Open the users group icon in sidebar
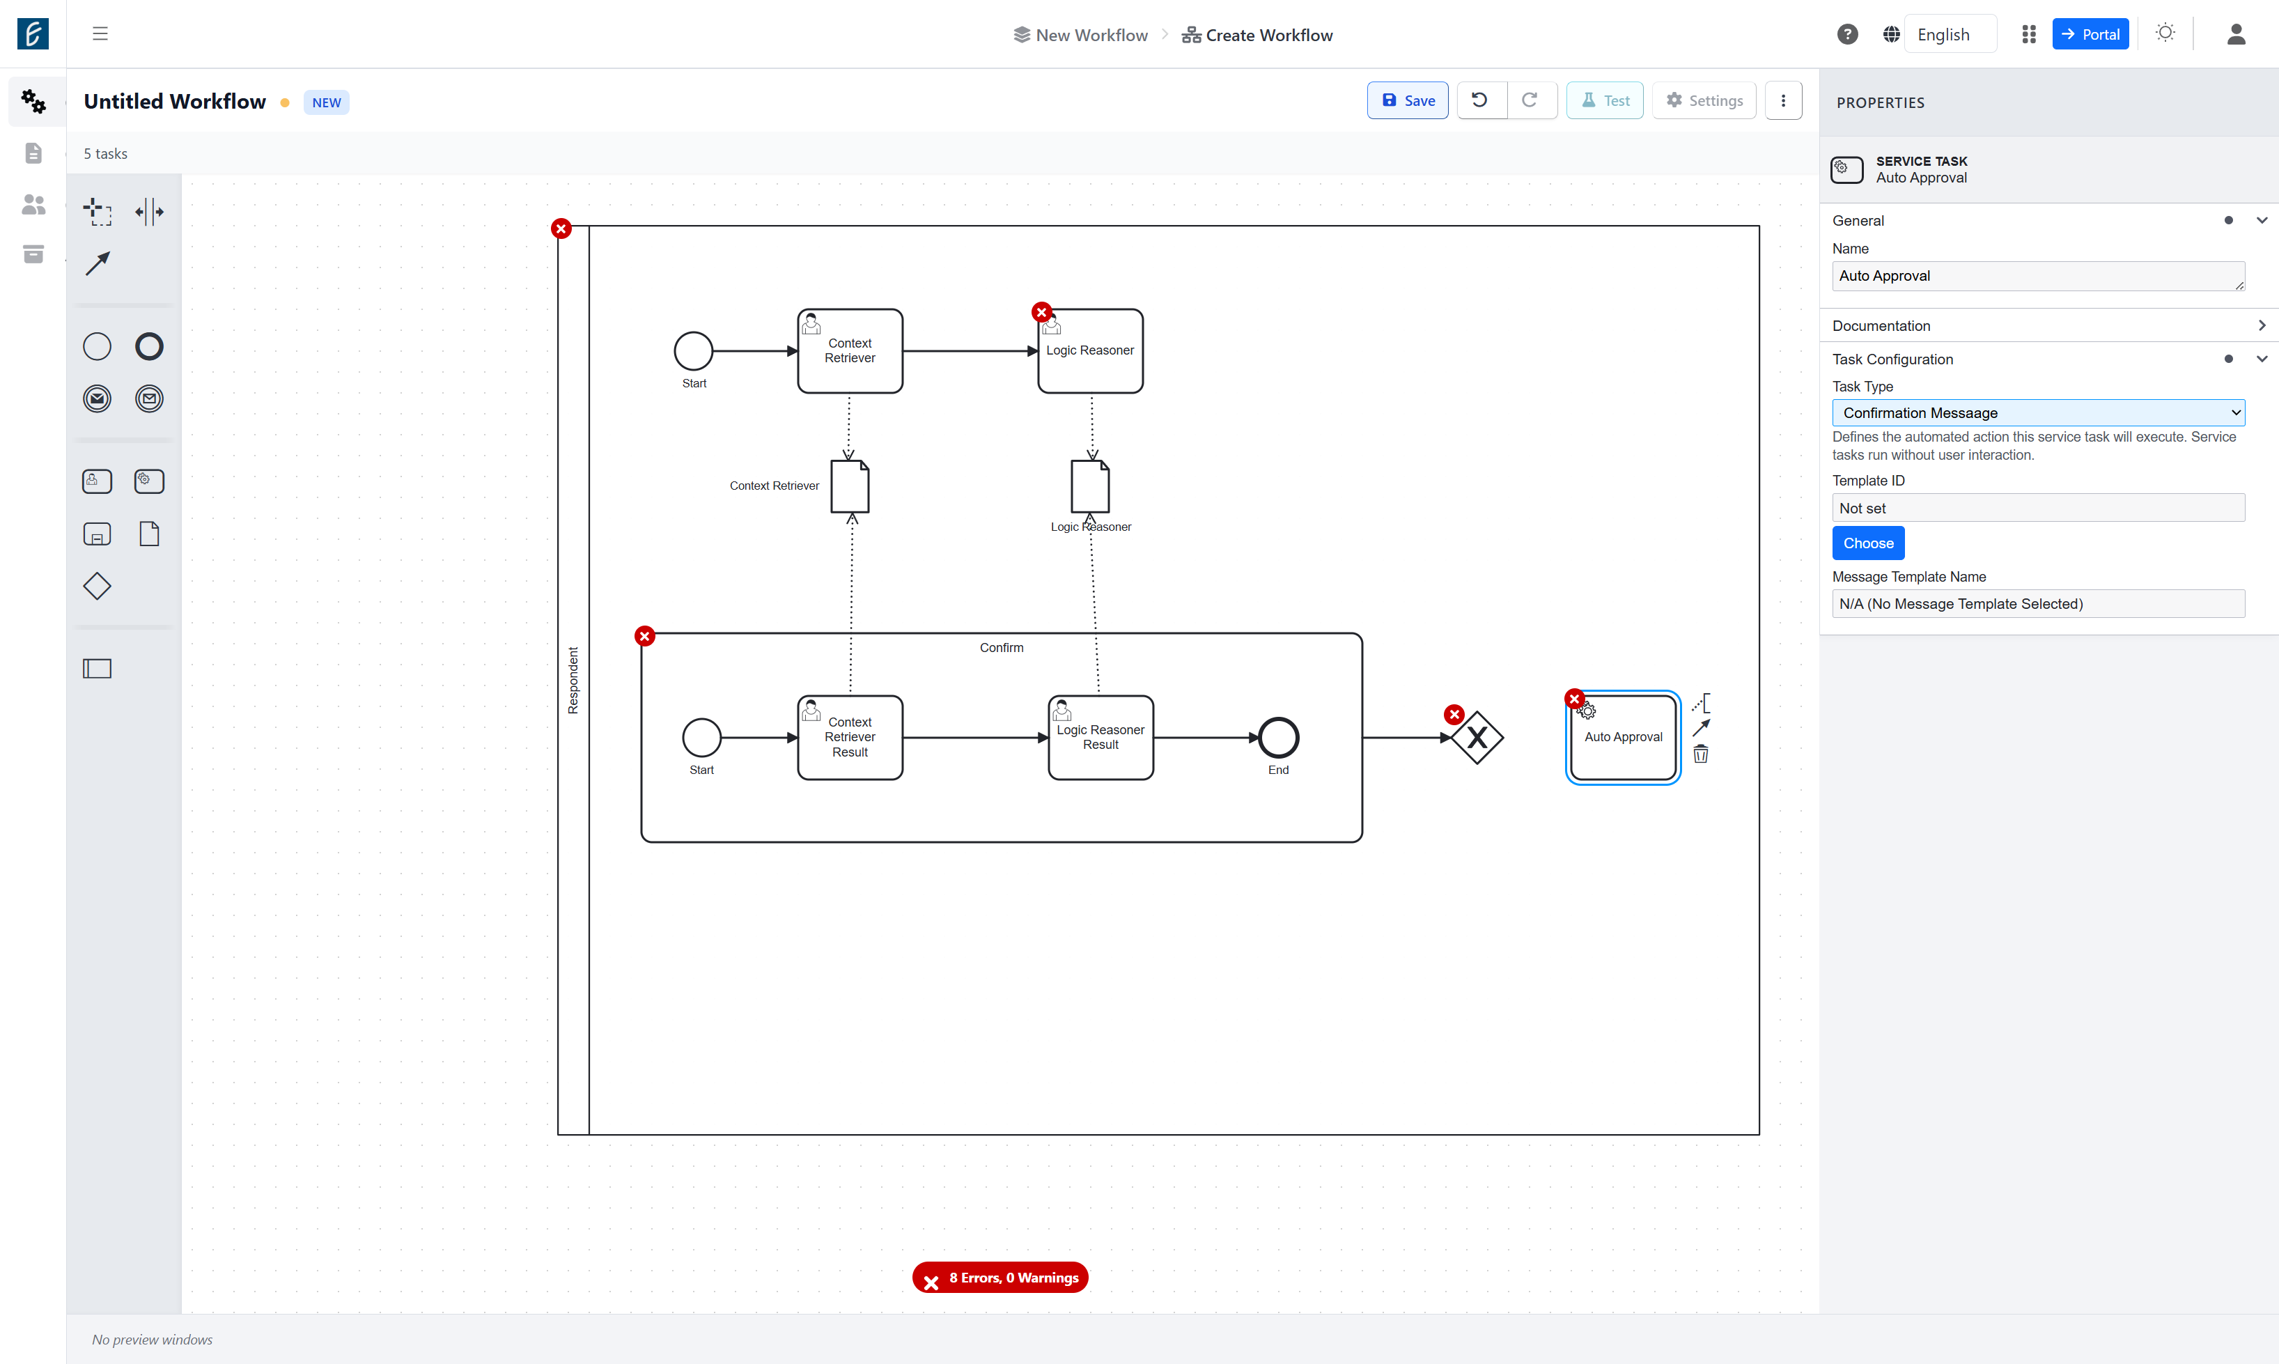 [34, 204]
